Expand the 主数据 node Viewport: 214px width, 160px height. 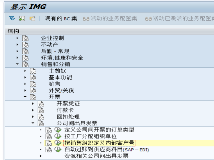point(25,71)
